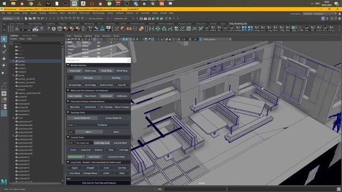Click the Grow Loop button
342x192 pixels.
[x=75, y=71]
